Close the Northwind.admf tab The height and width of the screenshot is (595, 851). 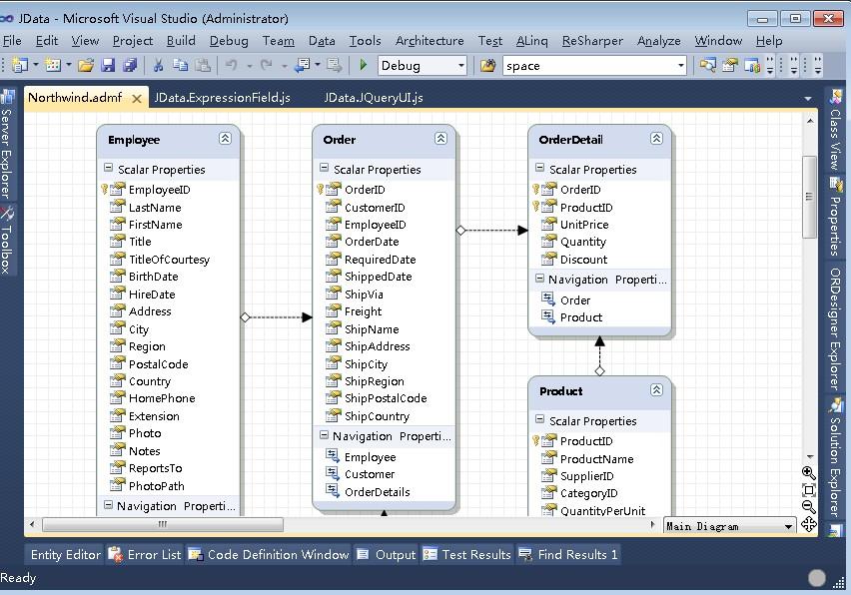click(137, 99)
